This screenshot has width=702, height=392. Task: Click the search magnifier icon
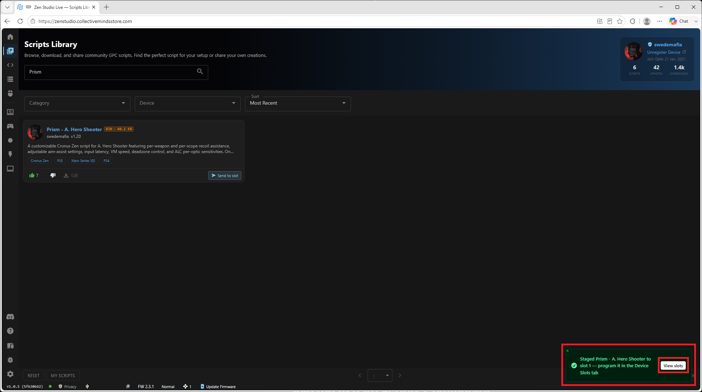pos(200,71)
